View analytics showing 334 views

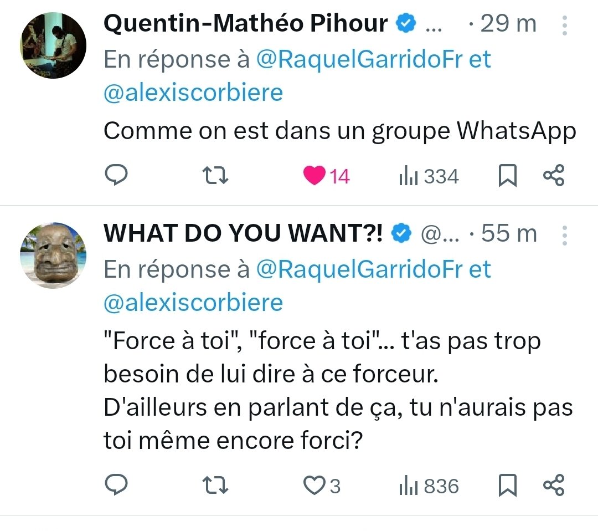(429, 176)
